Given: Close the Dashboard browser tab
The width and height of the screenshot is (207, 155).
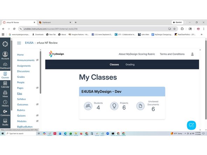Looking at the screenshot, I should [x=70, y=22].
